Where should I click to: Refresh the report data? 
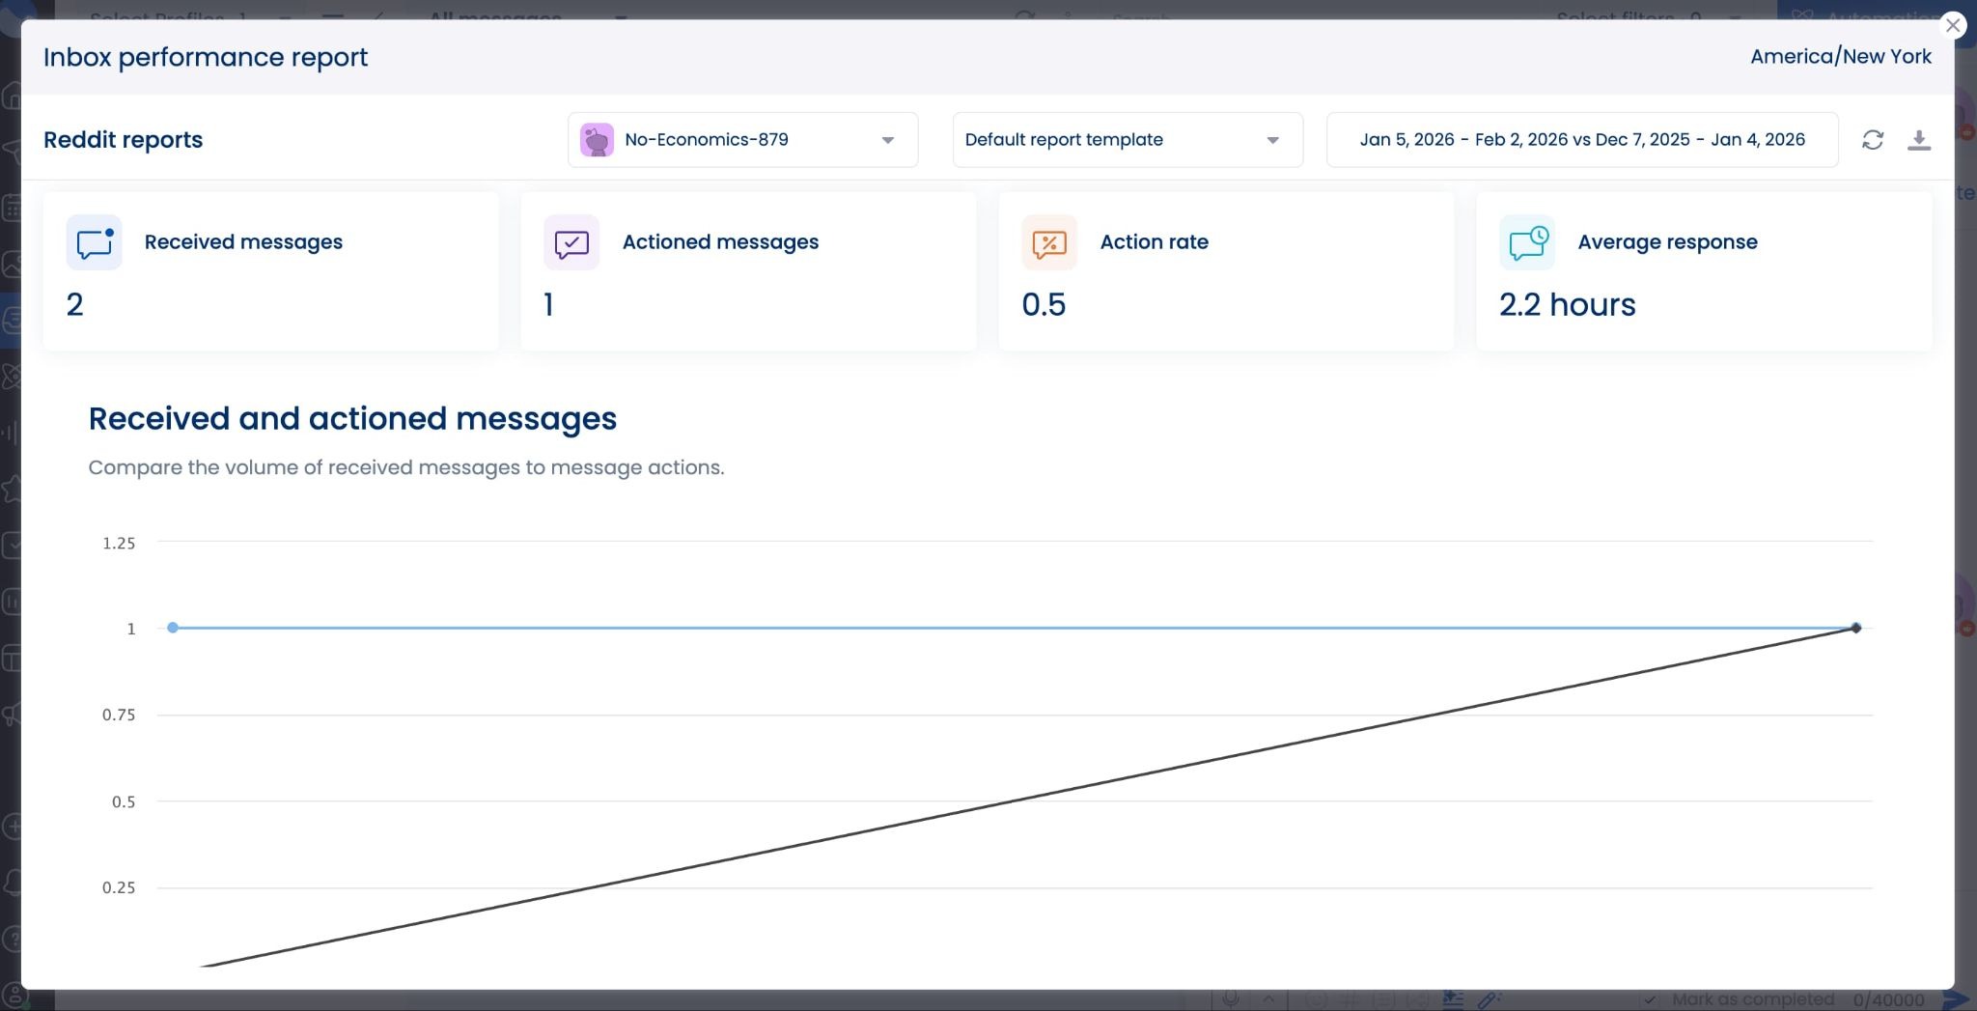1874,140
